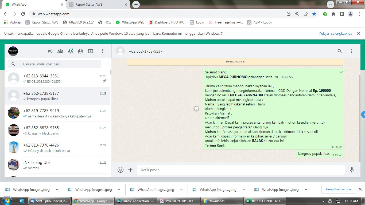The image size is (365, 205).
Task: Open the chat list menu three dots
Action: 103,51
